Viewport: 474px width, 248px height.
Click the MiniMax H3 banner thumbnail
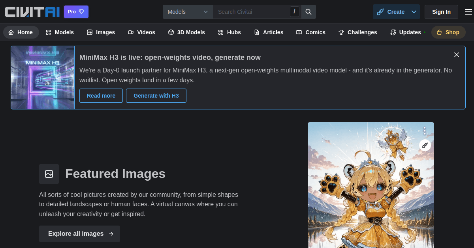43,78
